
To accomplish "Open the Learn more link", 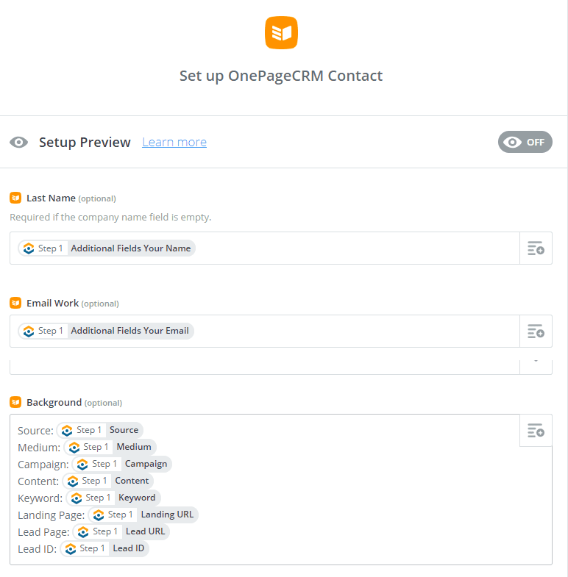I will [x=174, y=142].
